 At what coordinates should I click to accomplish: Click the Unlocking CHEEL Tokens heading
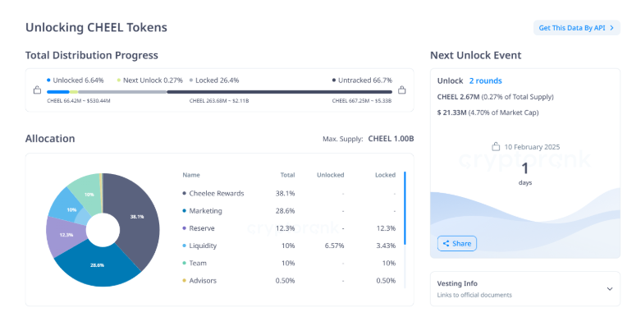(96, 27)
